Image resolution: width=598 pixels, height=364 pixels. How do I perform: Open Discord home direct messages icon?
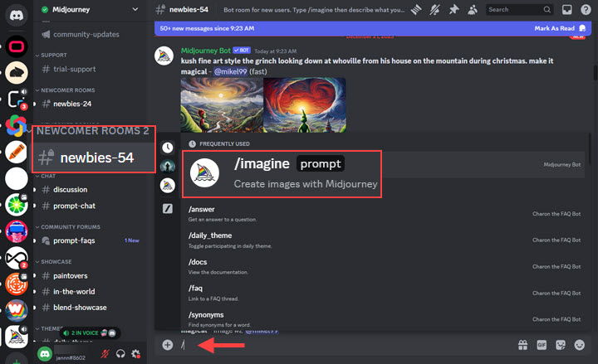(x=17, y=15)
